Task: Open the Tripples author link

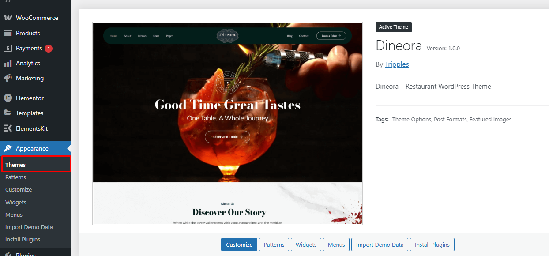Action: [x=397, y=64]
